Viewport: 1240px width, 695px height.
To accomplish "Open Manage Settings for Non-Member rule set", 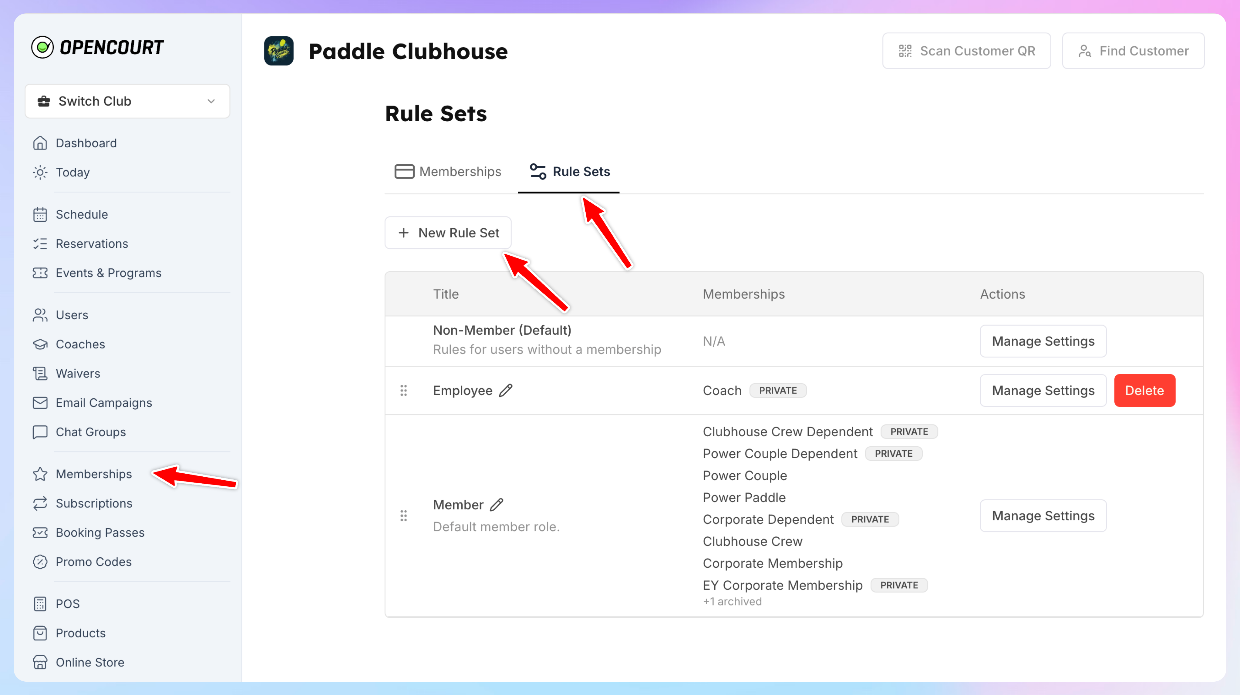I will [x=1043, y=341].
